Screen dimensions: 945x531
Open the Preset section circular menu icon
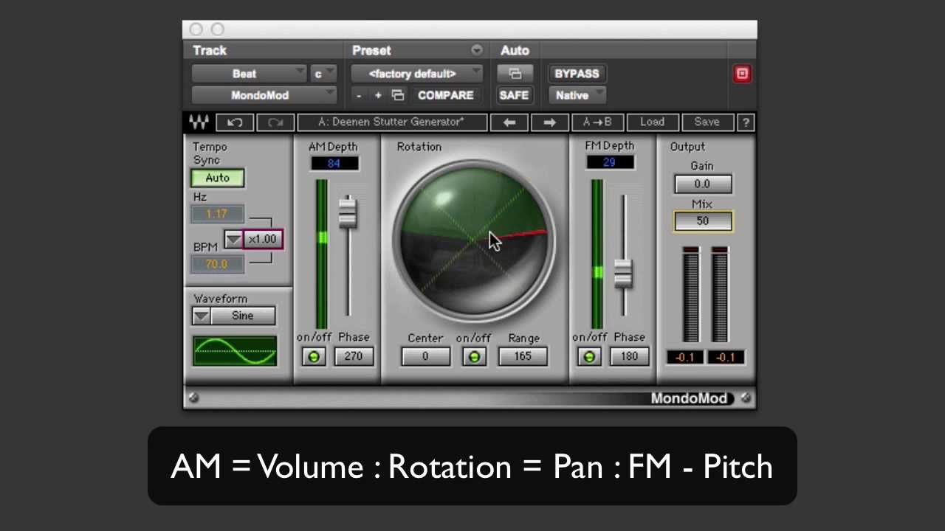(477, 50)
